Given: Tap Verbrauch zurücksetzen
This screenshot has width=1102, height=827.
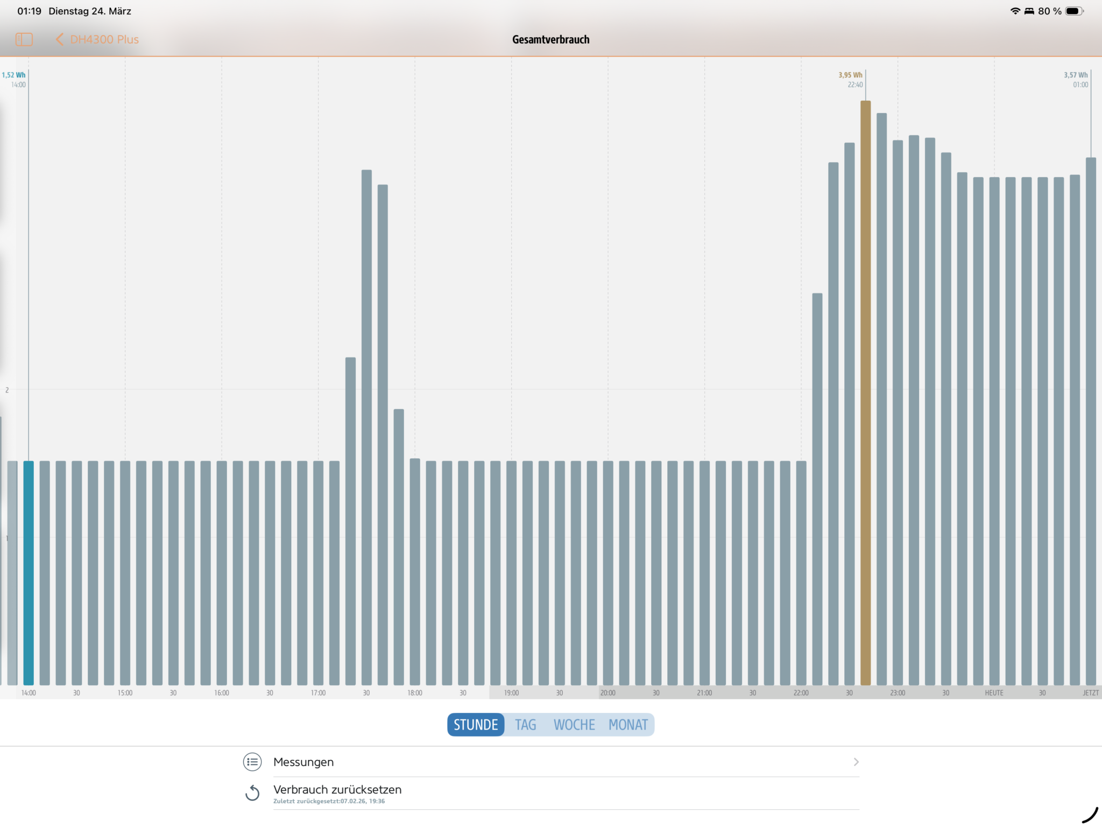Looking at the screenshot, I should [337, 790].
